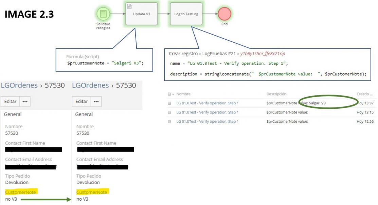Sort by the Creado column header
The height and width of the screenshot is (205, 378).
tap(364, 94)
